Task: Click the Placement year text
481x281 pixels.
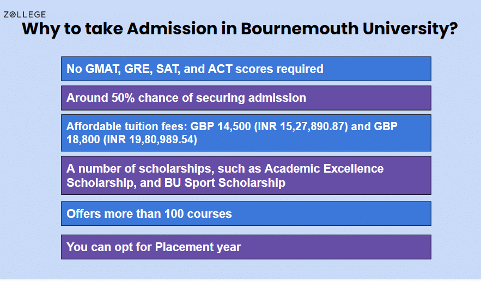Action: [198, 247]
